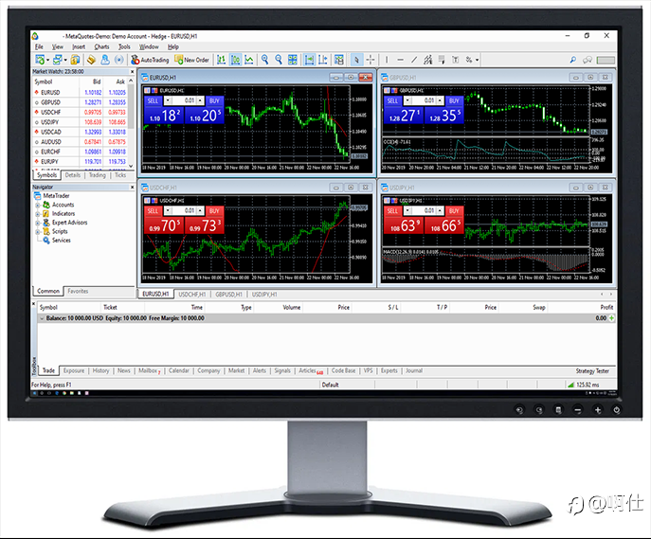Click SELL on the EURUSD chart
The image size is (651, 539).
[x=153, y=100]
